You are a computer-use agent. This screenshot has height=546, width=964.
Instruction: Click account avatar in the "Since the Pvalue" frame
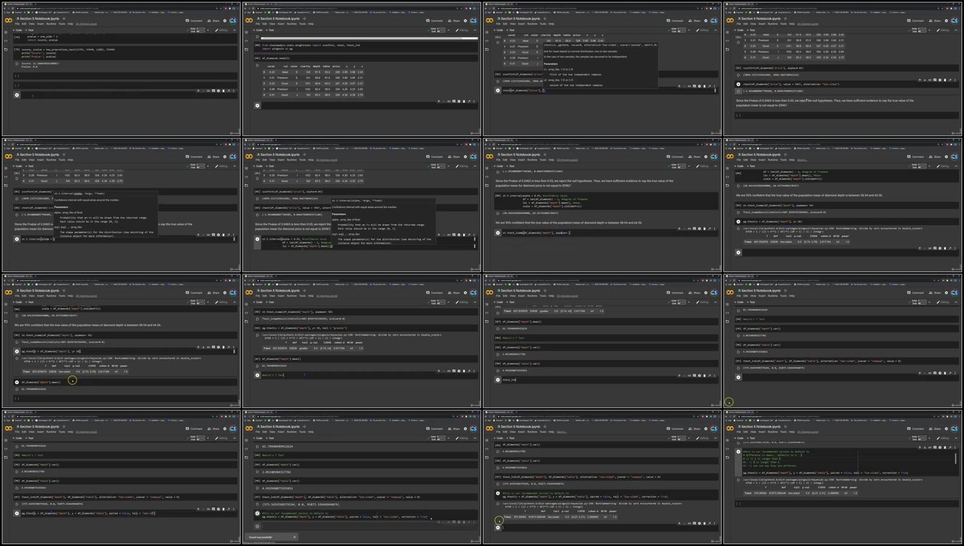pyautogui.click(x=954, y=20)
